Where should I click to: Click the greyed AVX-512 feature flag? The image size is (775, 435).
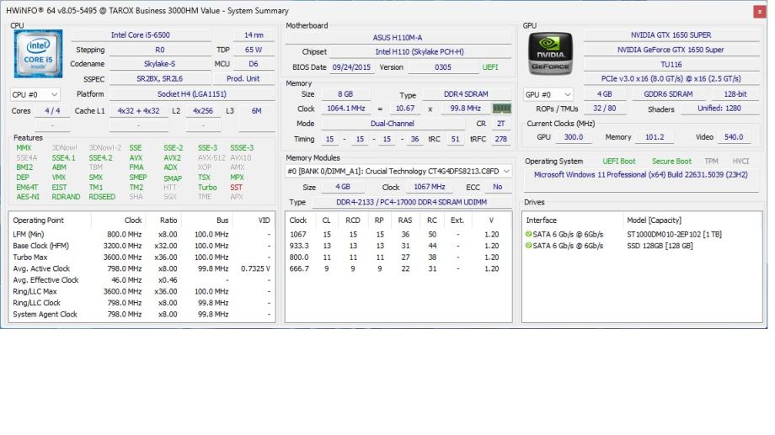(211, 158)
